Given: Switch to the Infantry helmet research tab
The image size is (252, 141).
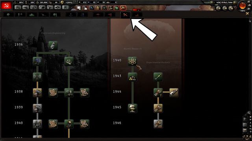Looking at the screenshot, I should [x=8, y=15].
